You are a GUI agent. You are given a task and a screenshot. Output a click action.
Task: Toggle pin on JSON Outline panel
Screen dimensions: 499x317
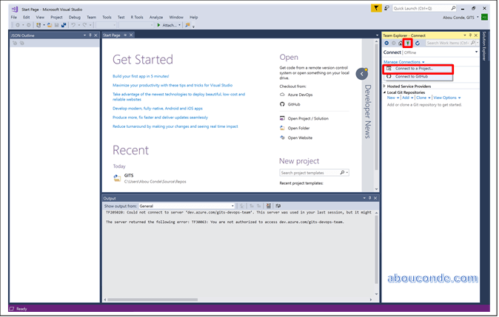point(90,35)
